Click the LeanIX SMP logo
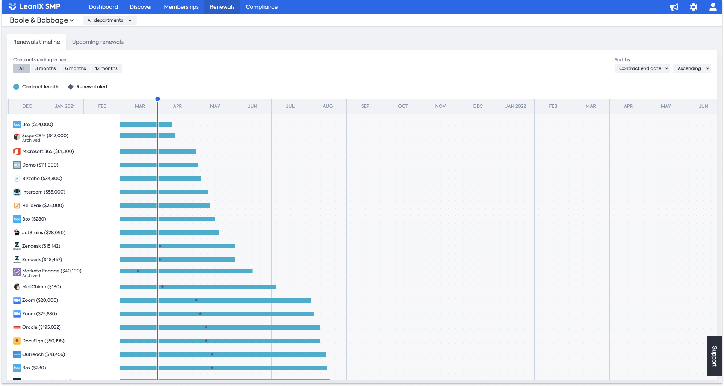The image size is (724, 386). tap(35, 7)
